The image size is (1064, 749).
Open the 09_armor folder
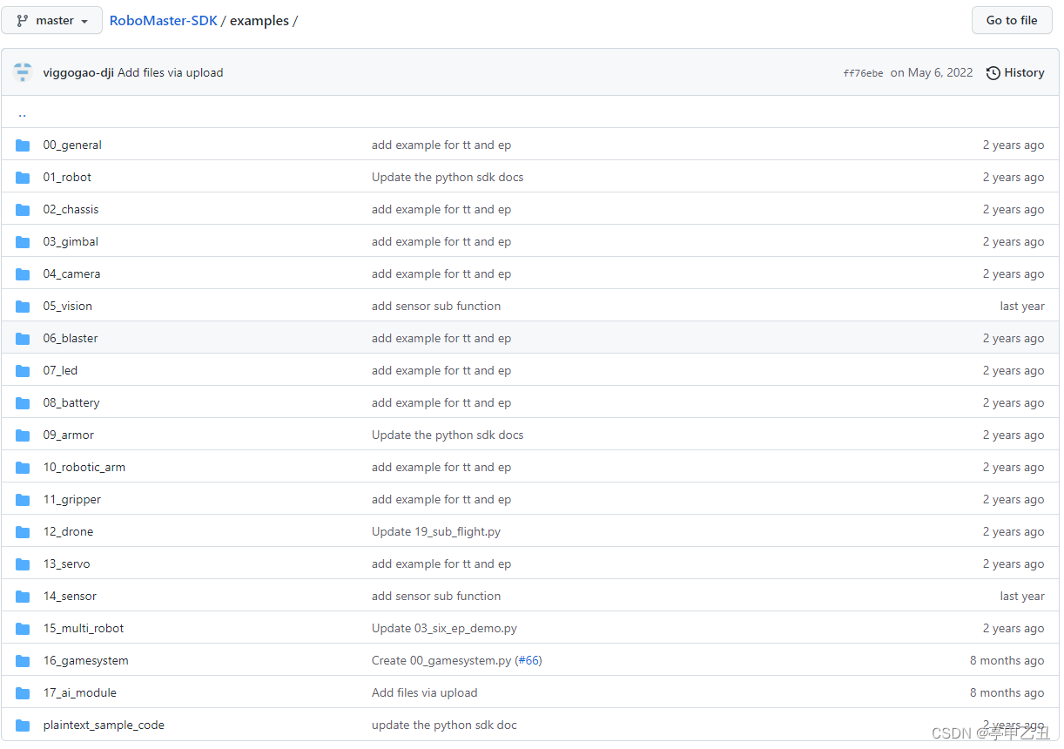tap(69, 435)
